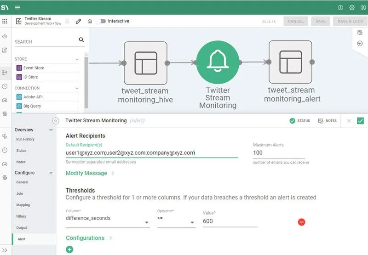368x255 pixels.
Task: Confirm with the green checkmark button
Action: (x=360, y=121)
